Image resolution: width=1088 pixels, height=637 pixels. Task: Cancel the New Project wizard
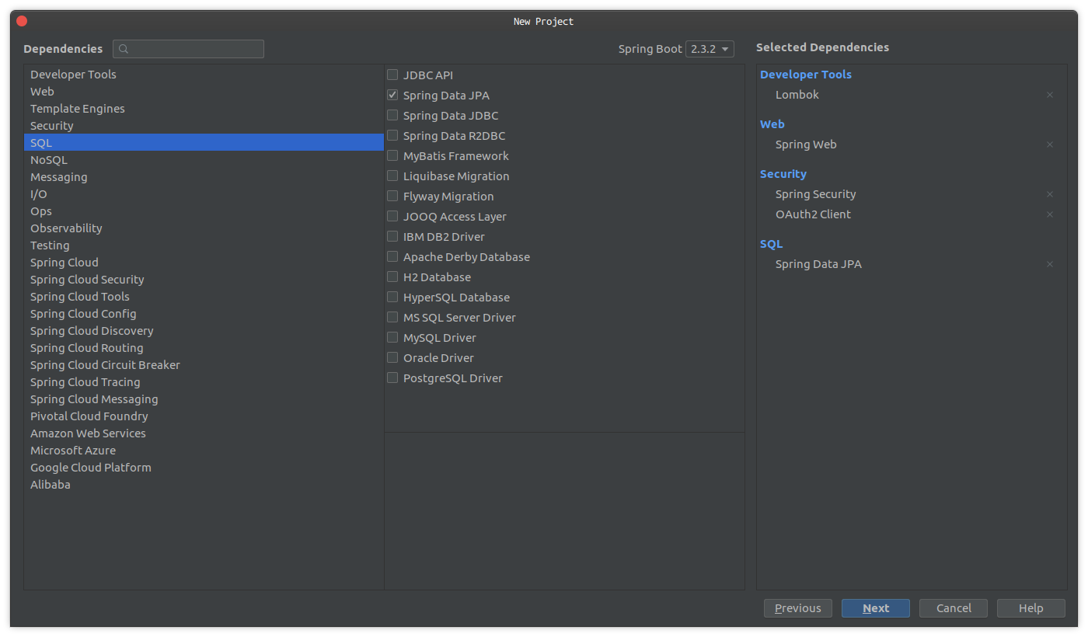pos(954,608)
